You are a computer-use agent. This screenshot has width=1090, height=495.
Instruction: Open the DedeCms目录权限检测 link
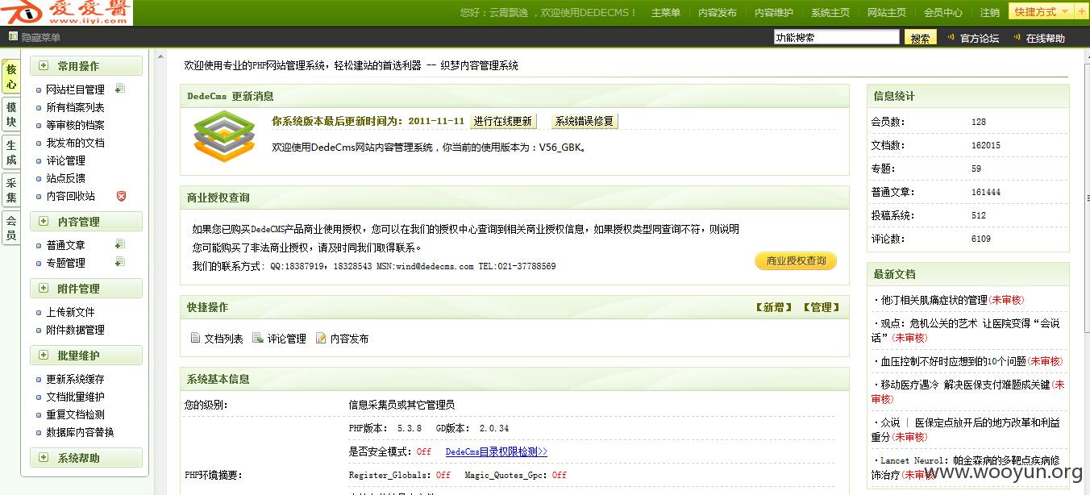[497, 451]
